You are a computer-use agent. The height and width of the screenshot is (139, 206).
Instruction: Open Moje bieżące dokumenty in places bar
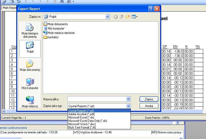pyautogui.click(x=30, y=31)
